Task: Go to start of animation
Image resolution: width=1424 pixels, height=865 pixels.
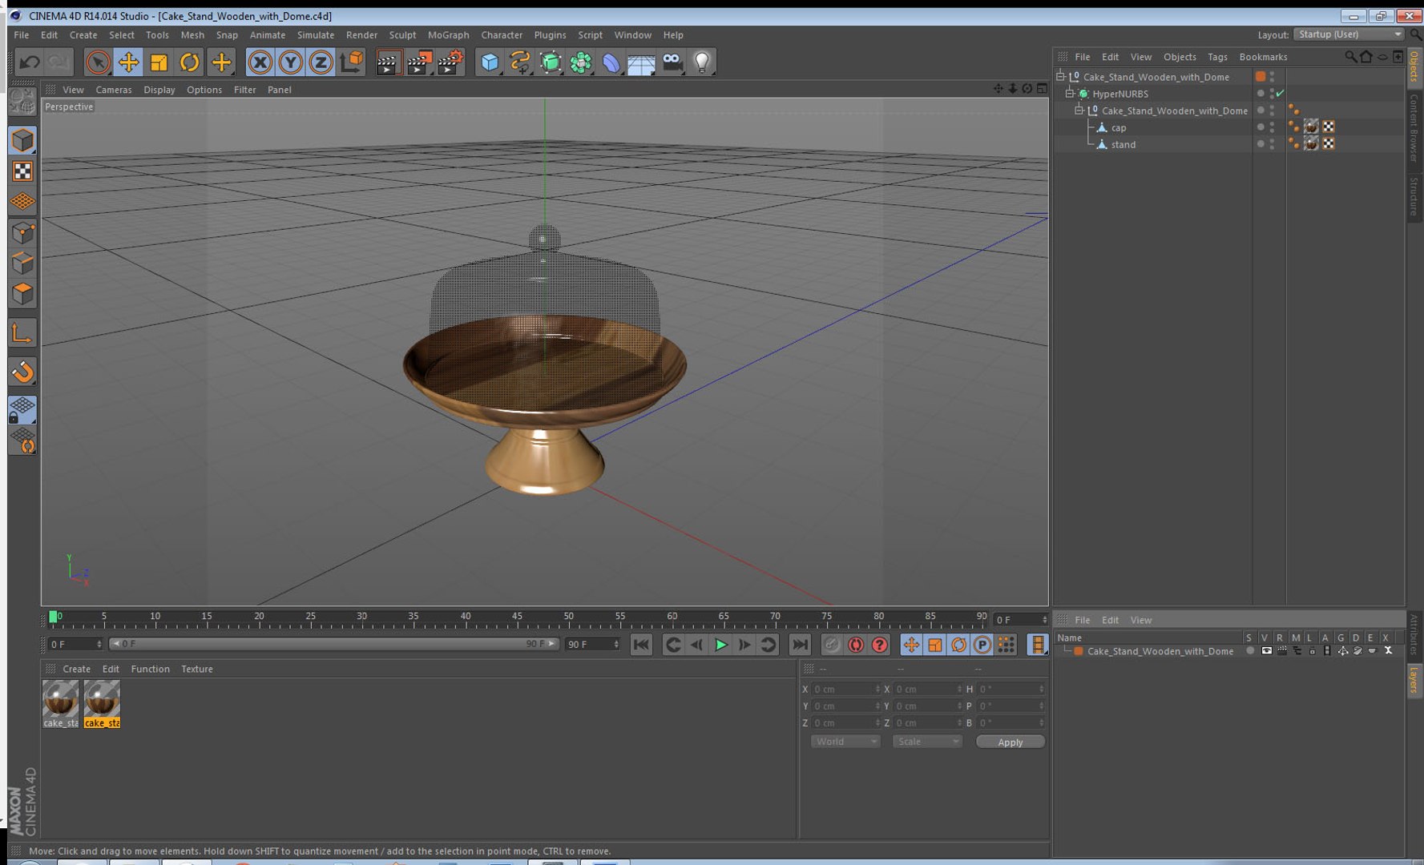Action: click(x=641, y=645)
